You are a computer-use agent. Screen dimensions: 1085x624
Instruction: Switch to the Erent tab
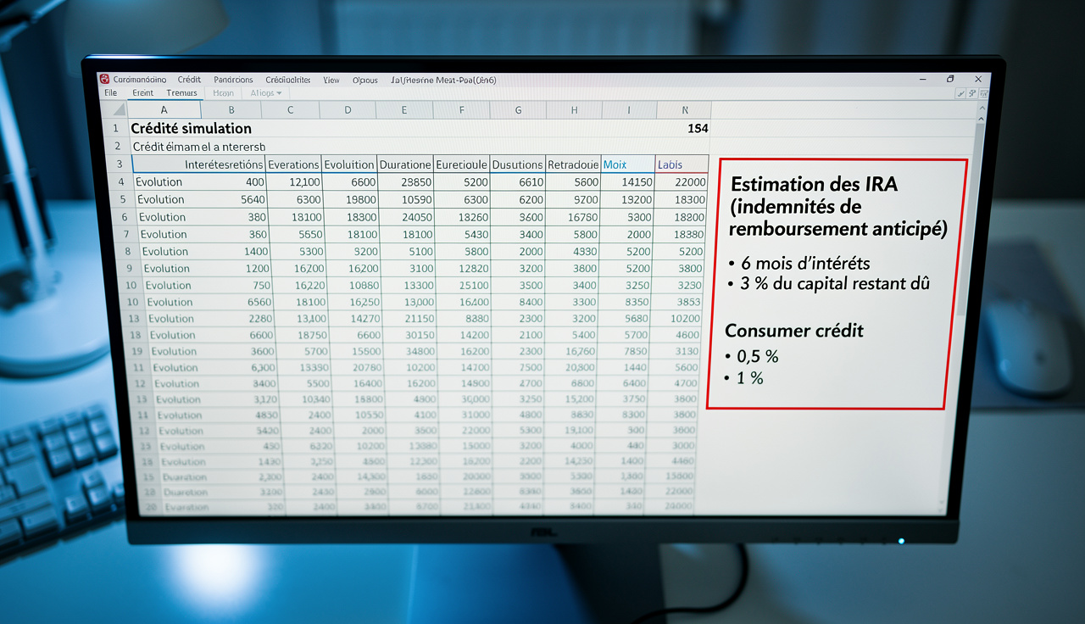coord(143,92)
